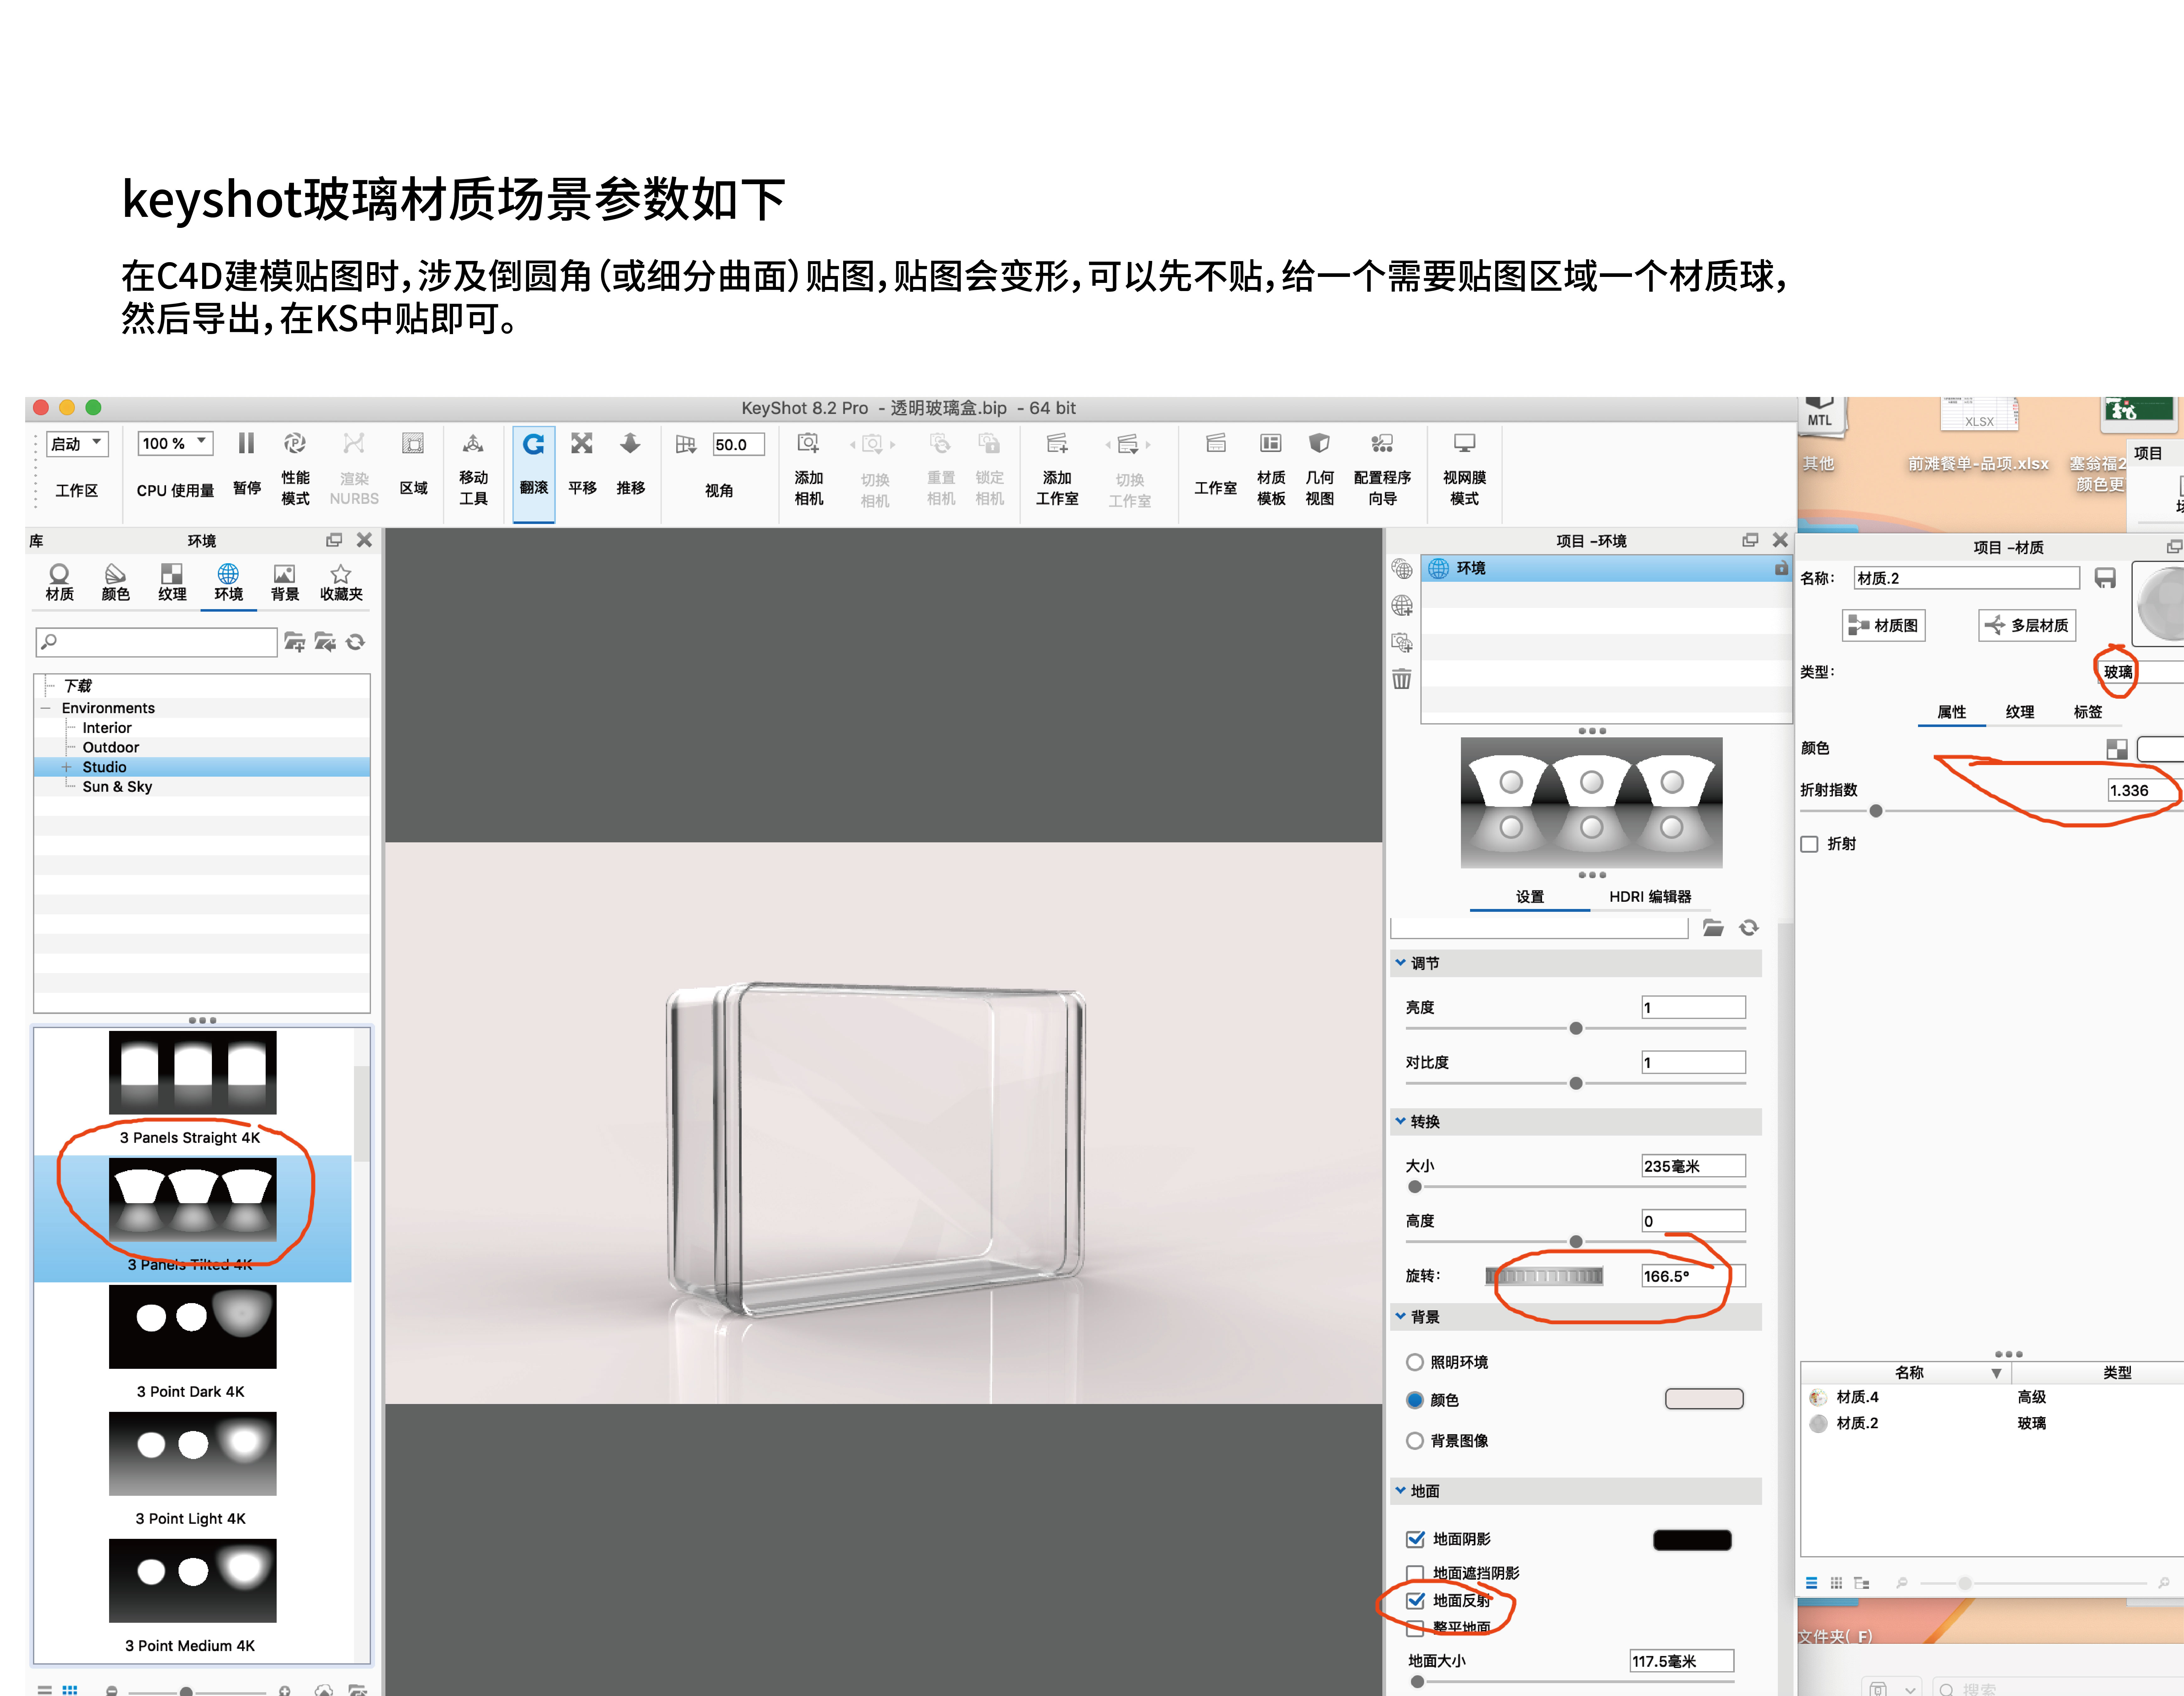
Task: Select 材质.4 in the material list
Action: coord(1857,1397)
